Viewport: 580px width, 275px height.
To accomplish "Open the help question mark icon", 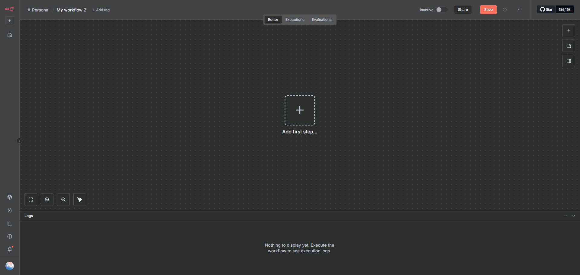I will 10,236.
